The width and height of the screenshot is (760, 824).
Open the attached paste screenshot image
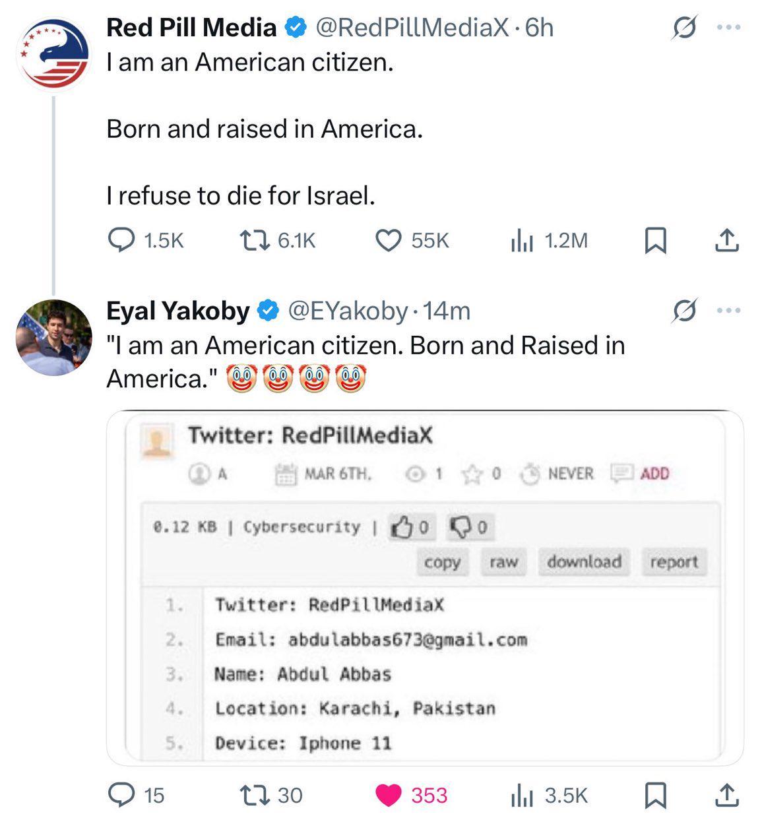[x=425, y=587]
